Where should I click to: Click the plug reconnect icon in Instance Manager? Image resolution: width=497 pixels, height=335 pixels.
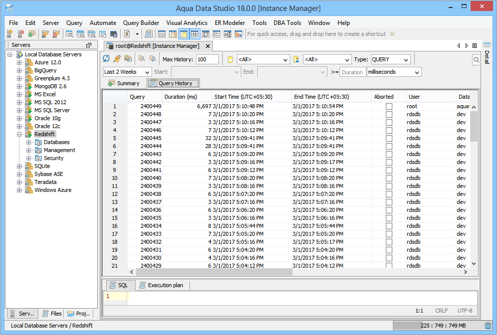[x=117, y=59]
